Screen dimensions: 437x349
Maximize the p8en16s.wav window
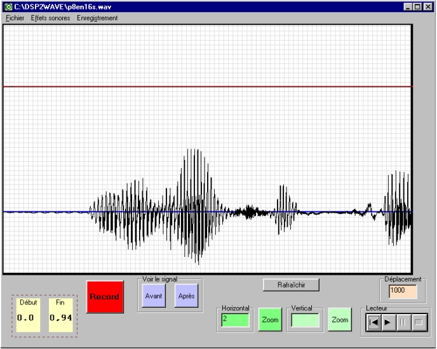(417, 7)
